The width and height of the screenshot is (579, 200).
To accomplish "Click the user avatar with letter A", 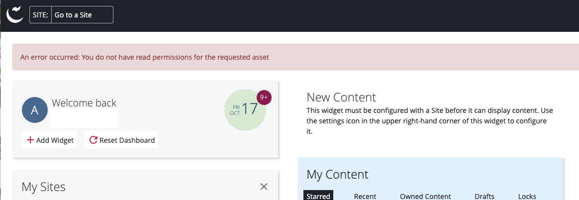I will pyautogui.click(x=34, y=110).
